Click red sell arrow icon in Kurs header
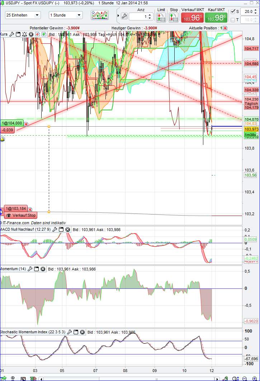The width and height of the screenshot is (260, 381). pos(37,34)
